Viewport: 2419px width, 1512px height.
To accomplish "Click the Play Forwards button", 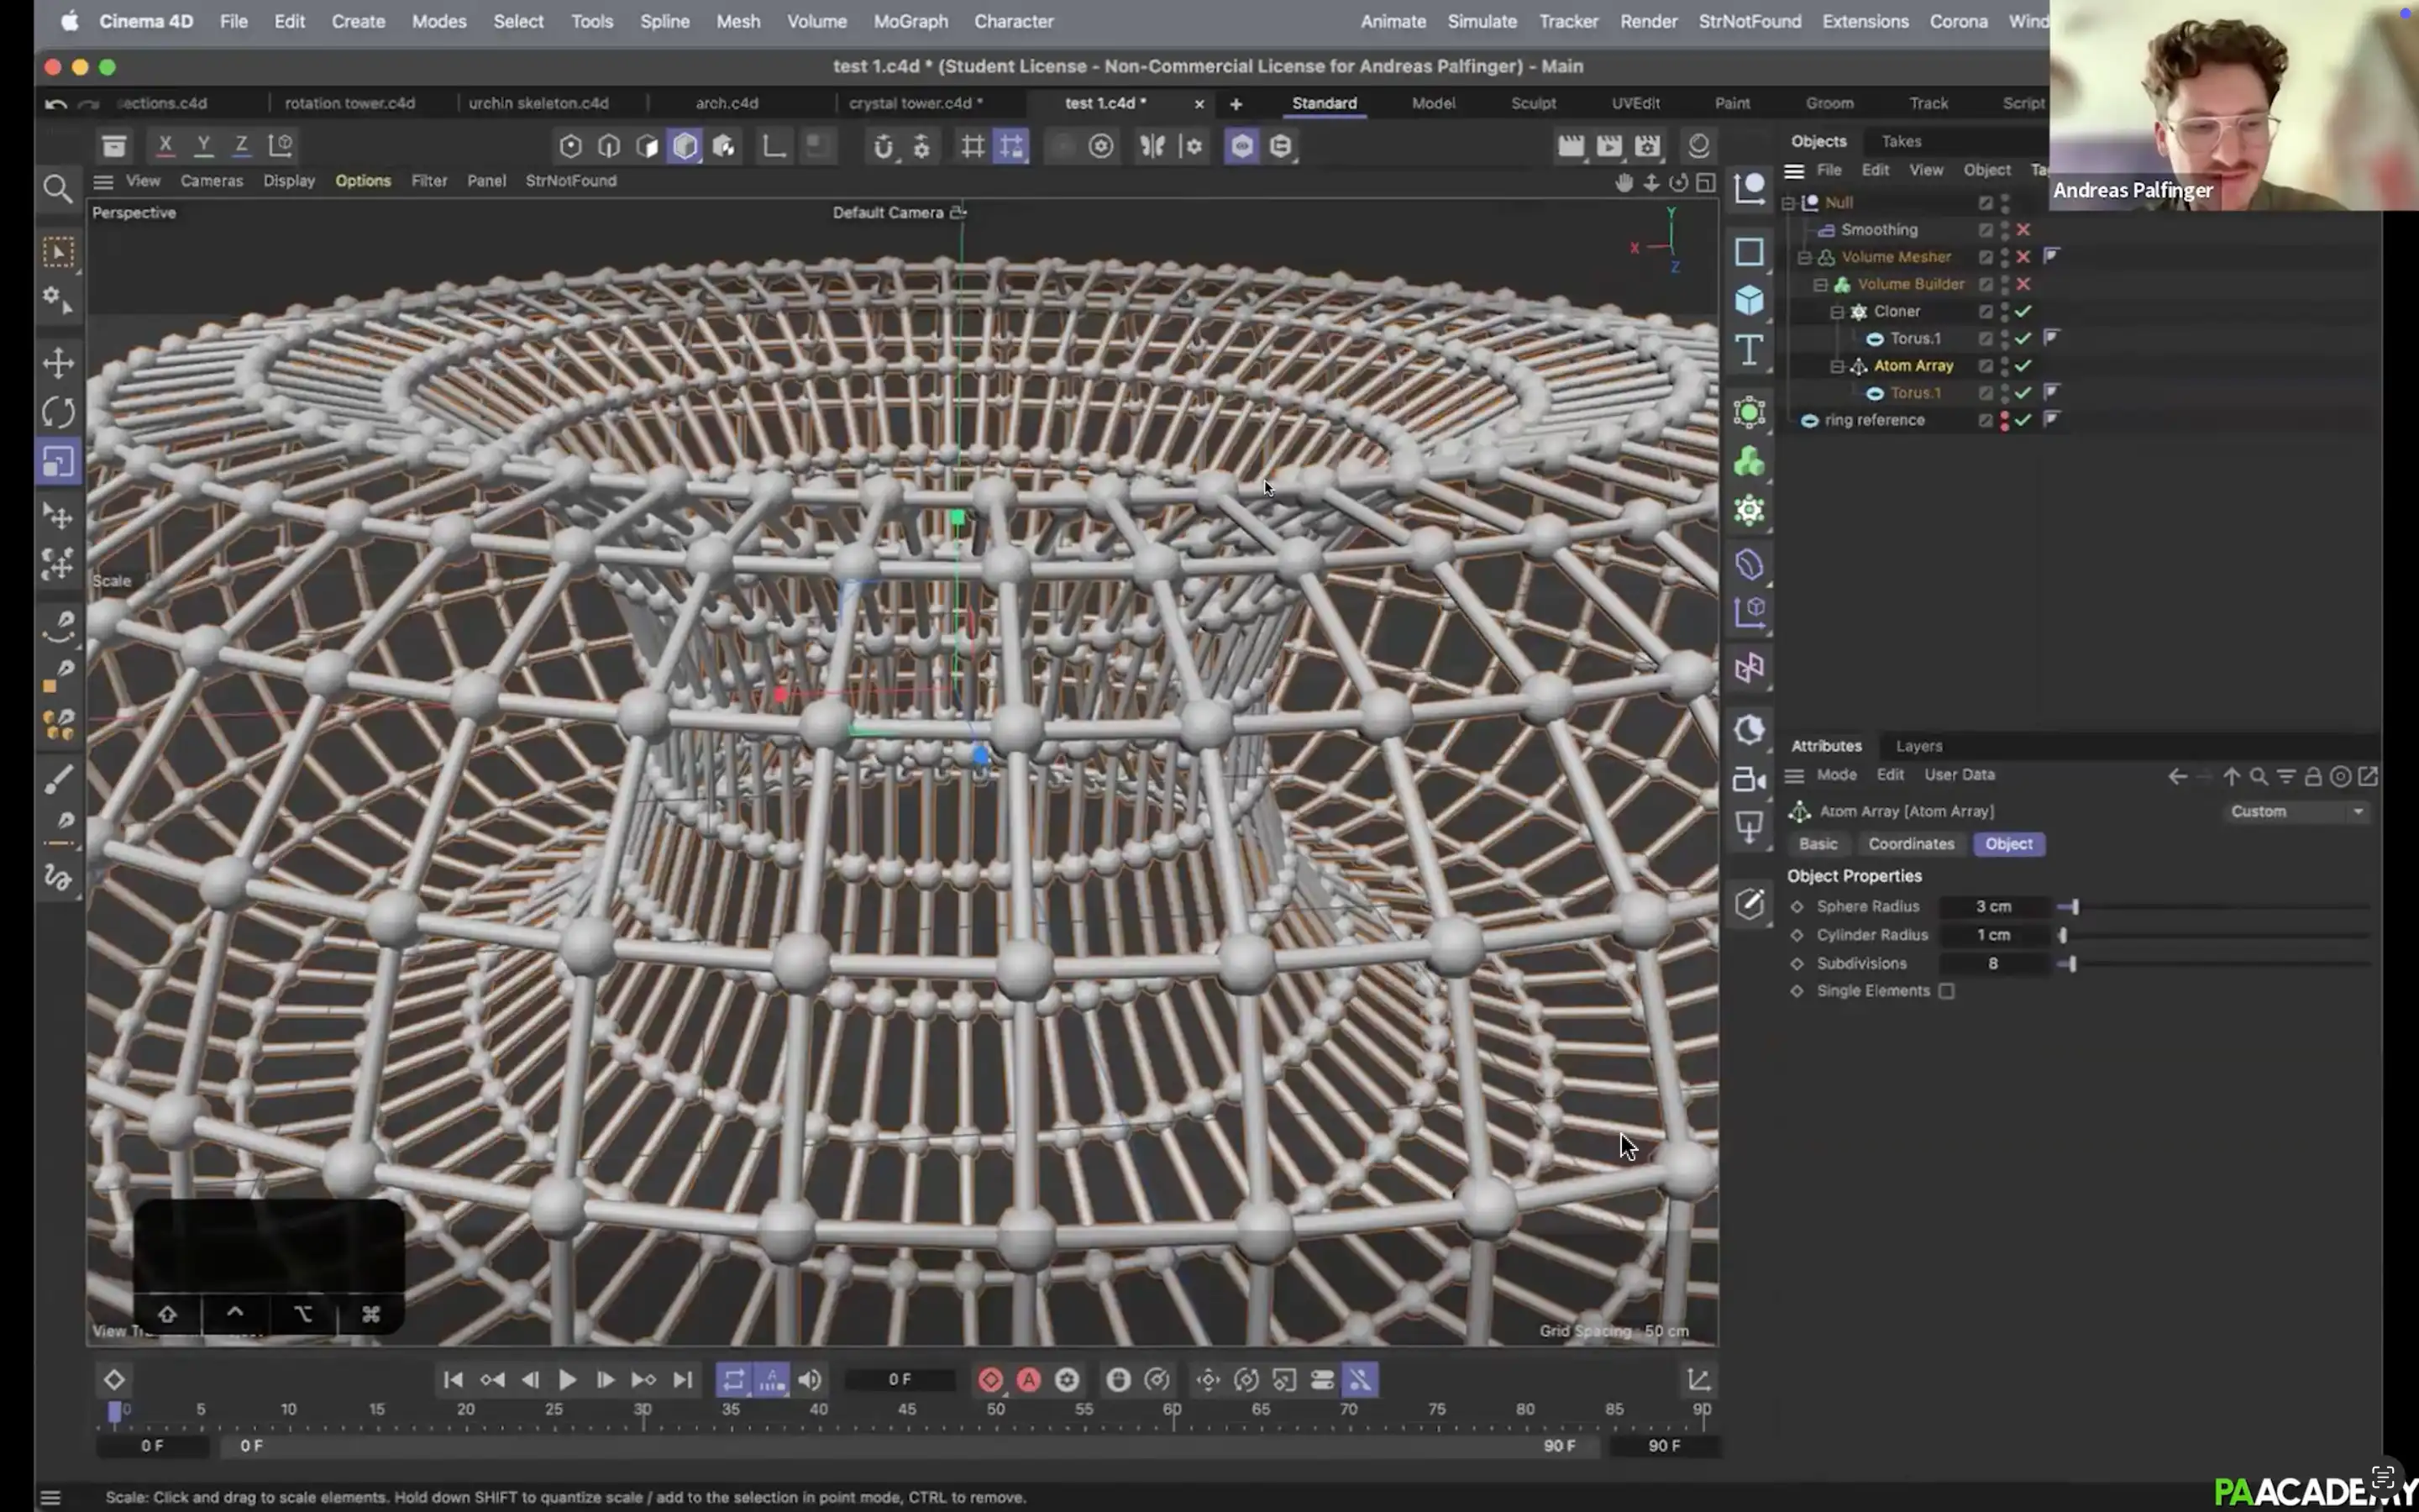I will click(x=567, y=1380).
